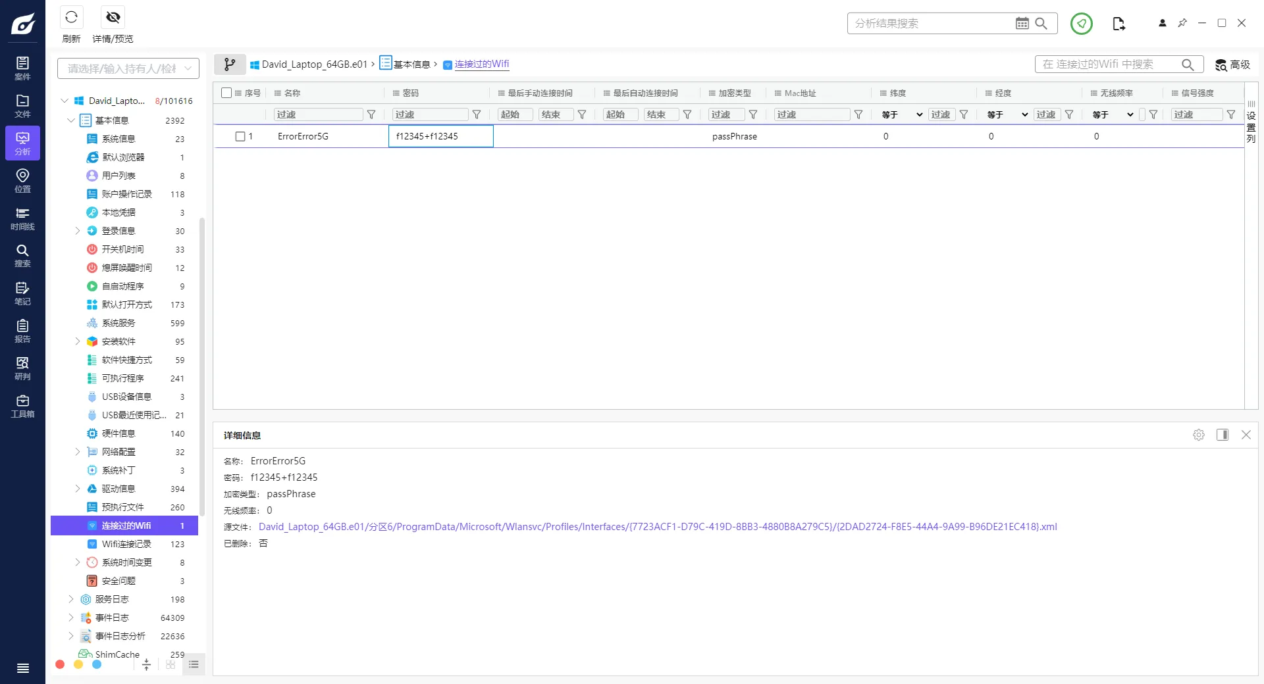This screenshot has height=684, width=1264.
Task: Open the Timeline view in sidebar
Action: [x=22, y=218]
